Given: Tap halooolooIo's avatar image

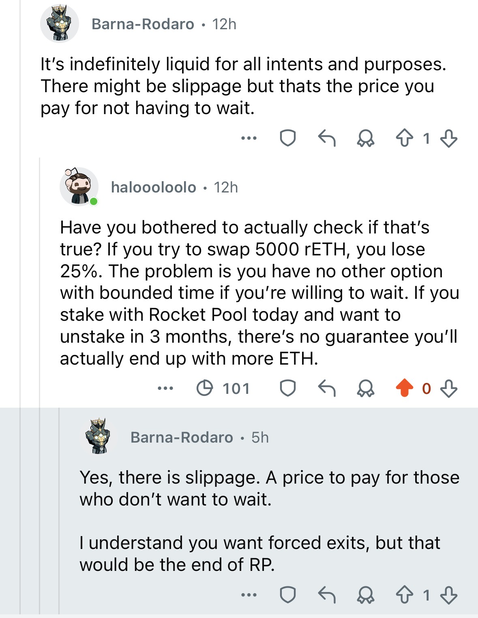Looking at the screenshot, I should click(x=79, y=186).
